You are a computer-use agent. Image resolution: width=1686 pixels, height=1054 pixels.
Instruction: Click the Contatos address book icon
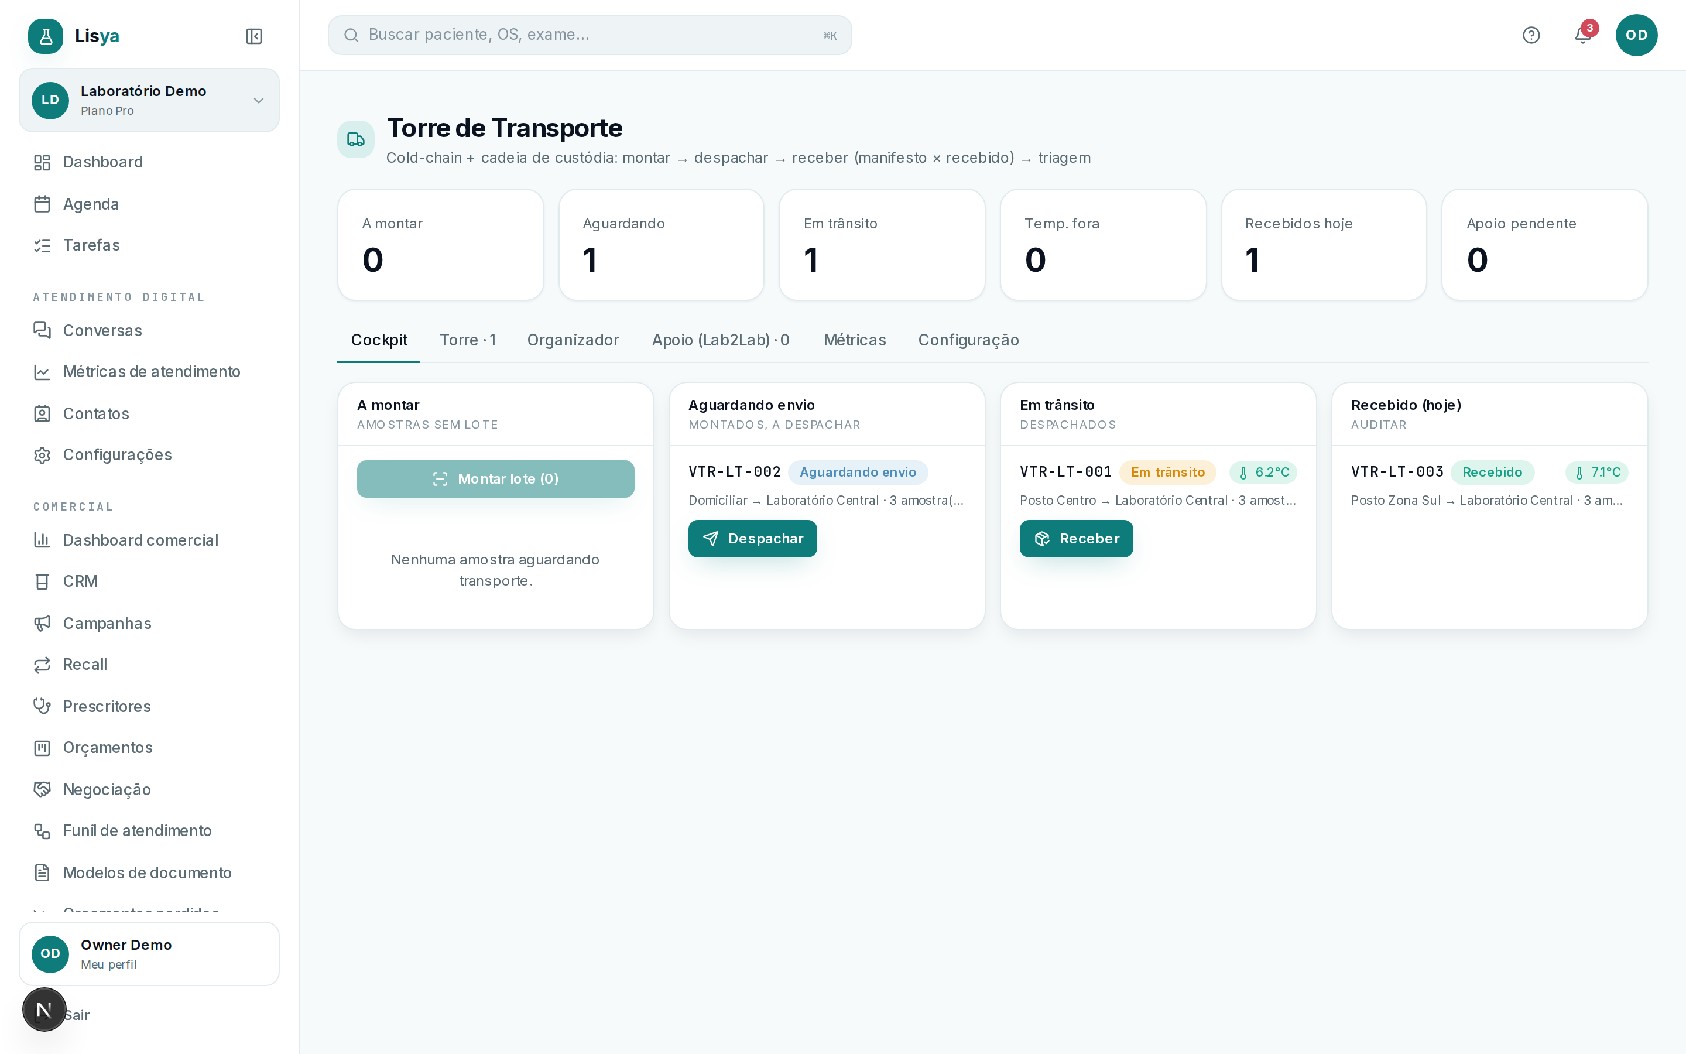coord(42,414)
